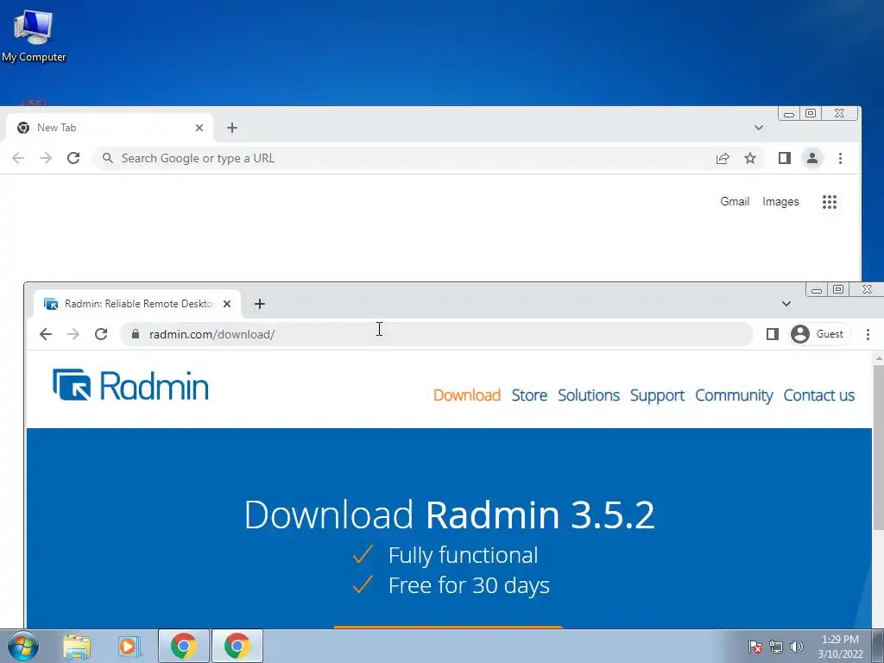This screenshot has height=663, width=884.
Task: Share this page icon in New Tab window
Action: (723, 159)
